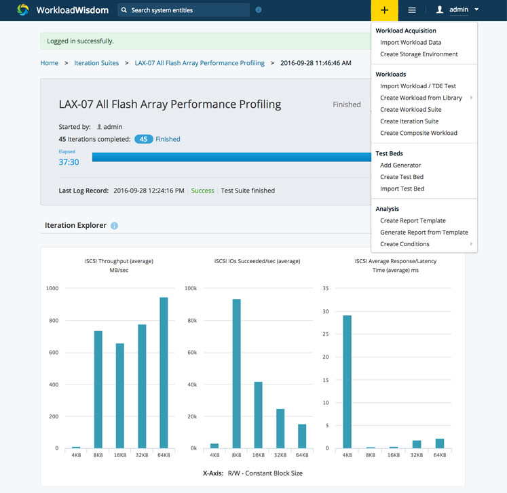Image resolution: width=507 pixels, height=493 pixels.
Task: Expand Create Workload from Library submenu
Action: click(471, 98)
